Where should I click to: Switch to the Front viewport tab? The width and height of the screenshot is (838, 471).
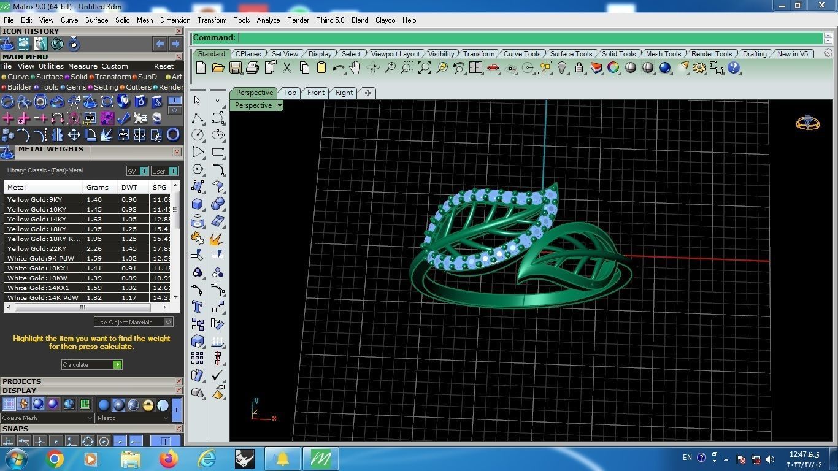click(x=316, y=93)
